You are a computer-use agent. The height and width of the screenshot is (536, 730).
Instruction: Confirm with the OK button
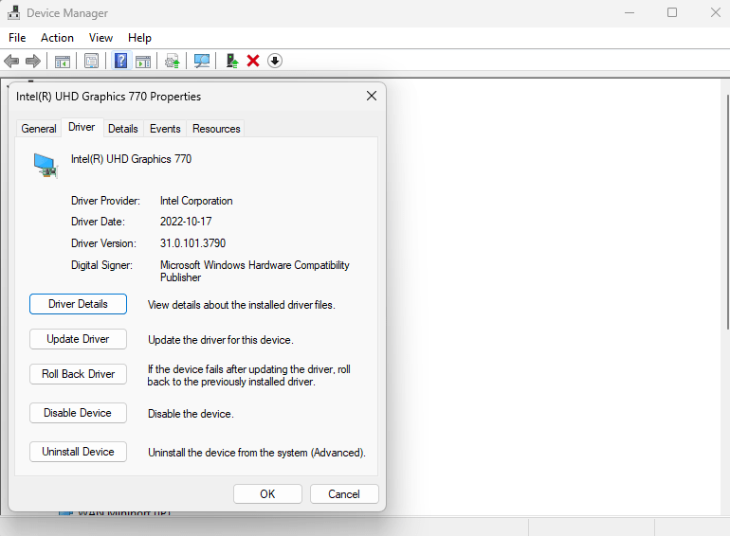pyautogui.click(x=267, y=493)
